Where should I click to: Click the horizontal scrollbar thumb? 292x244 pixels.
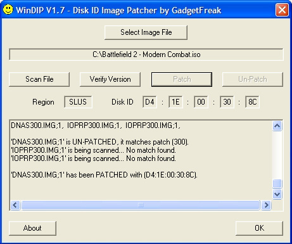[x=141, y=205]
